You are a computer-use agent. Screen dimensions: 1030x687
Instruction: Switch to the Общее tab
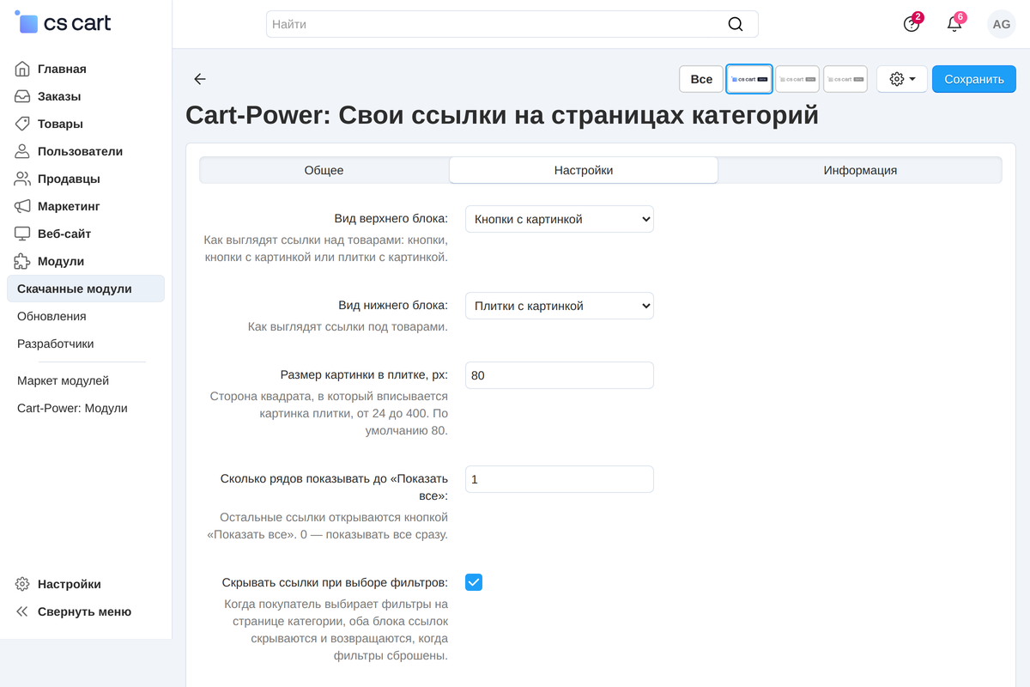point(324,170)
